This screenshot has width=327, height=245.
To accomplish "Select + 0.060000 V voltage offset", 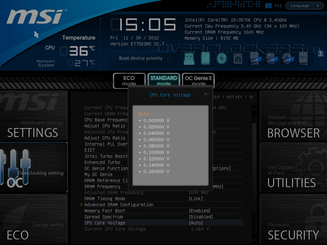I will 154,139.
